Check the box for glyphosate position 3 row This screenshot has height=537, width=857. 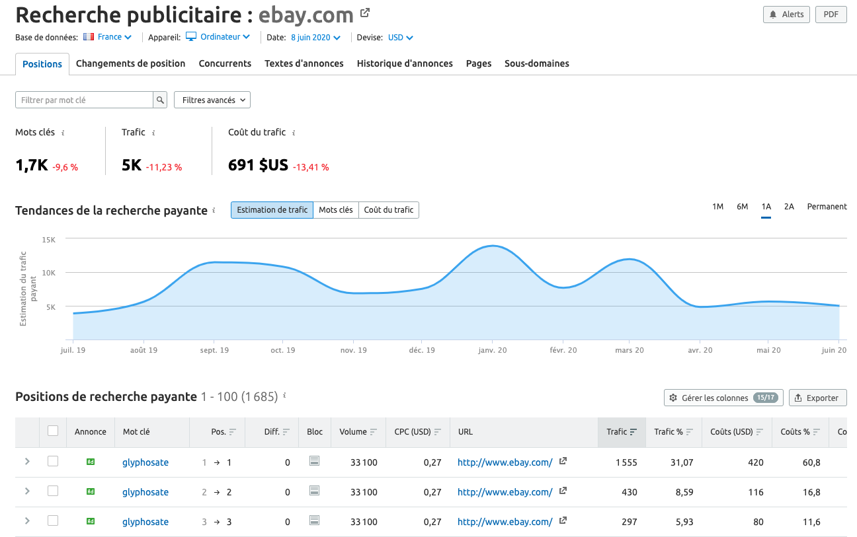(x=53, y=520)
